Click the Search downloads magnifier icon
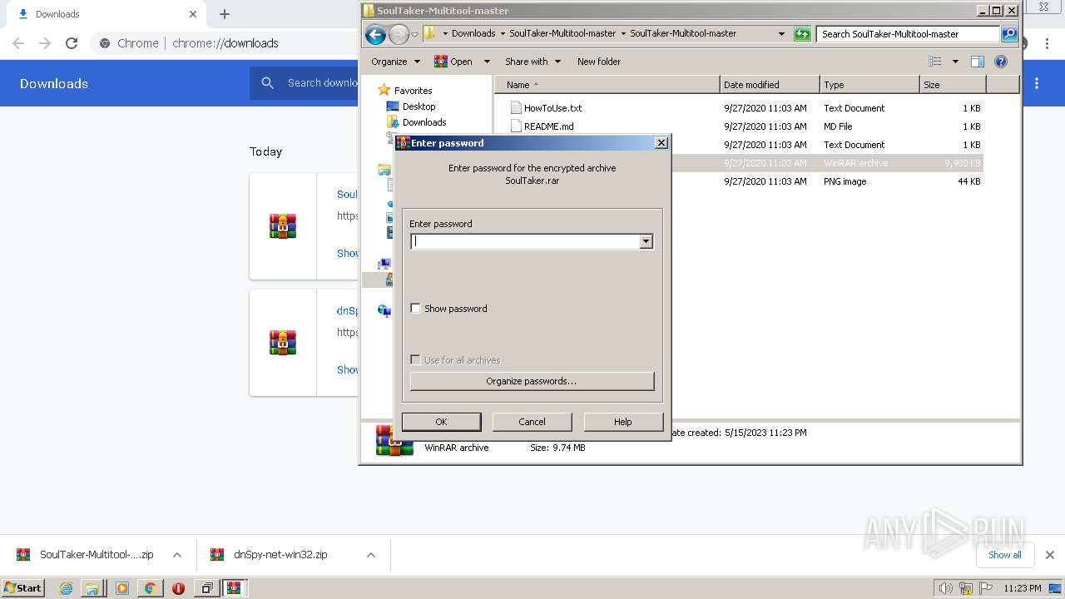1065x599 pixels. point(267,83)
